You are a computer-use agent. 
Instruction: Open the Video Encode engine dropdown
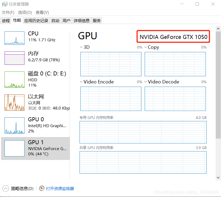pos(81,82)
